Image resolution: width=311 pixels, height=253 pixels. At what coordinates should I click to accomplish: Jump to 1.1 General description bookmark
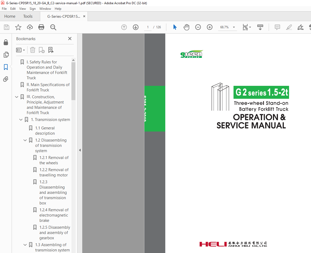point(45,131)
